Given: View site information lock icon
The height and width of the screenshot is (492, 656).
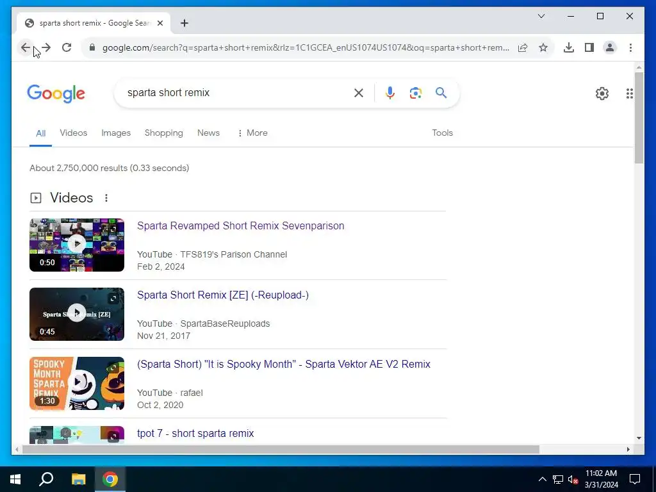Looking at the screenshot, I should click(92, 47).
